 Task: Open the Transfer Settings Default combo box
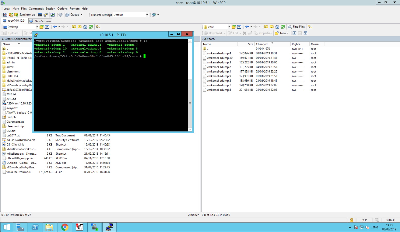131,15
